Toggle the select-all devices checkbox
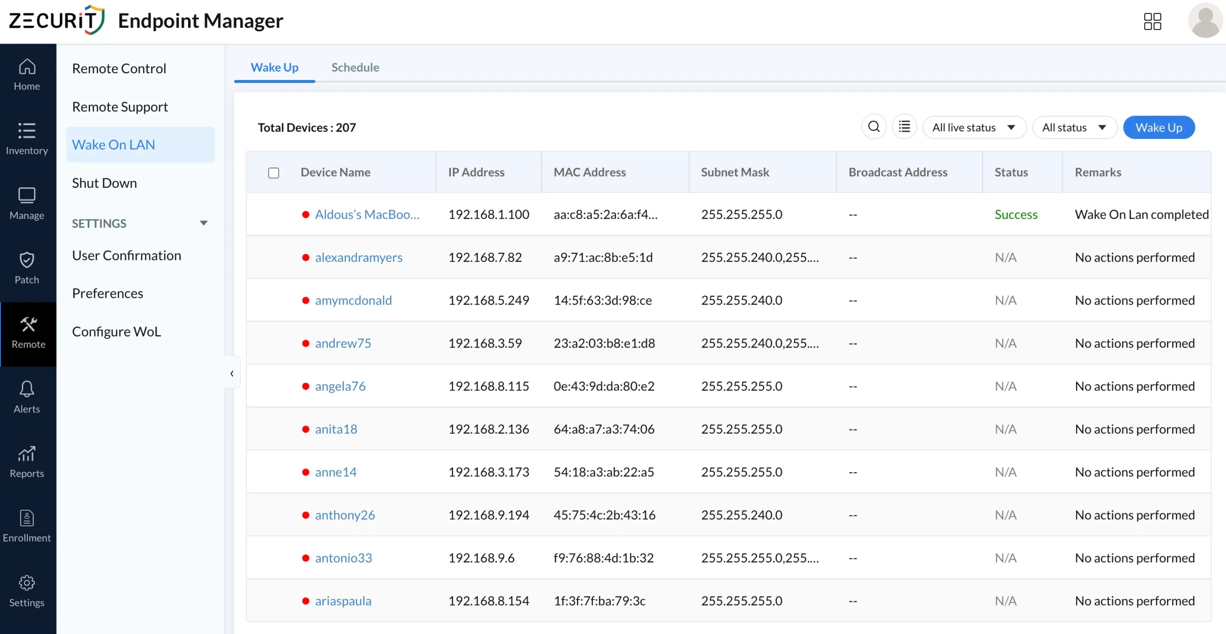 273,172
